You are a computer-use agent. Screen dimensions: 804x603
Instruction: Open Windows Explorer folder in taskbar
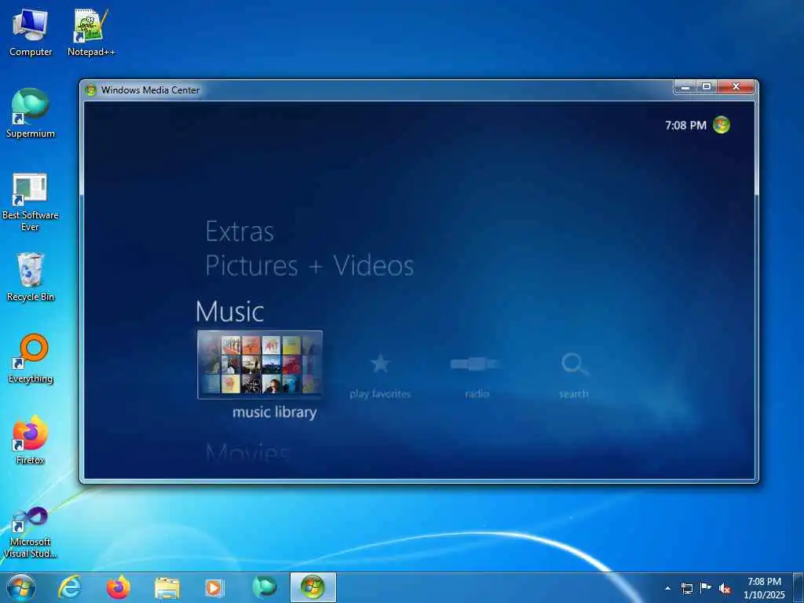166,588
